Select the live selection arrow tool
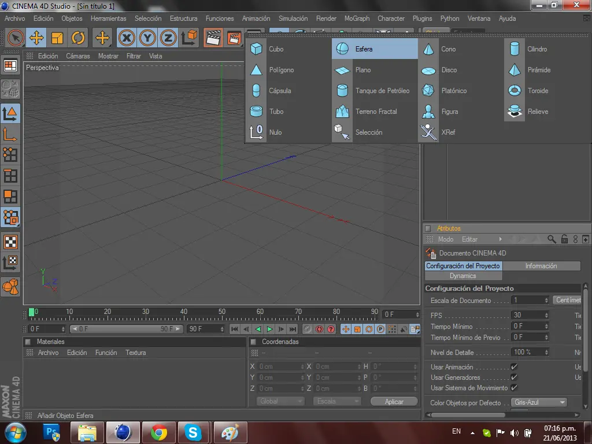Viewport: 592px width, 444px height. [x=16, y=38]
